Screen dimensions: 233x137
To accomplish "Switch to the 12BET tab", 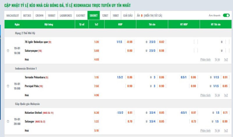I will coord(105,15).
